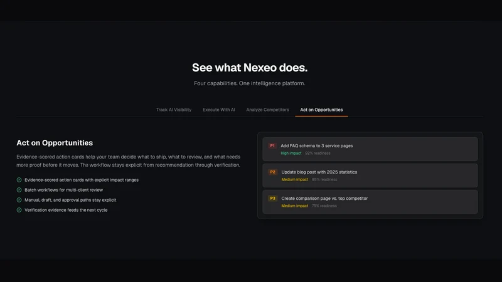
Task: Open the Update blog post action card
Action: point(370,175)
